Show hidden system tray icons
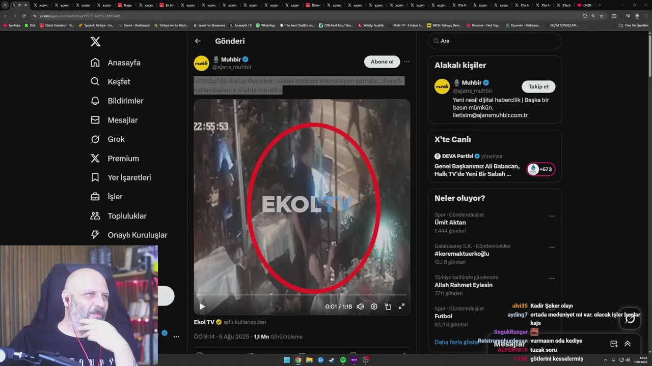Screen dimensions: 652x366 point(605,360)
